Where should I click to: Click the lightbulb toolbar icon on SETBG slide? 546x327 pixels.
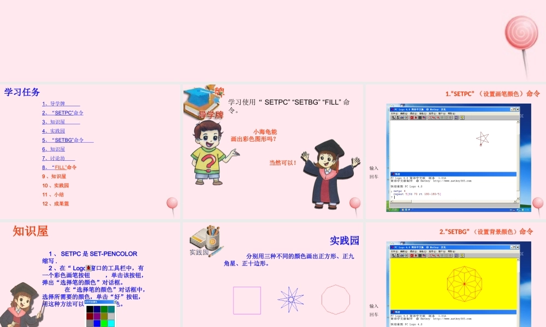tap(462, 256)
